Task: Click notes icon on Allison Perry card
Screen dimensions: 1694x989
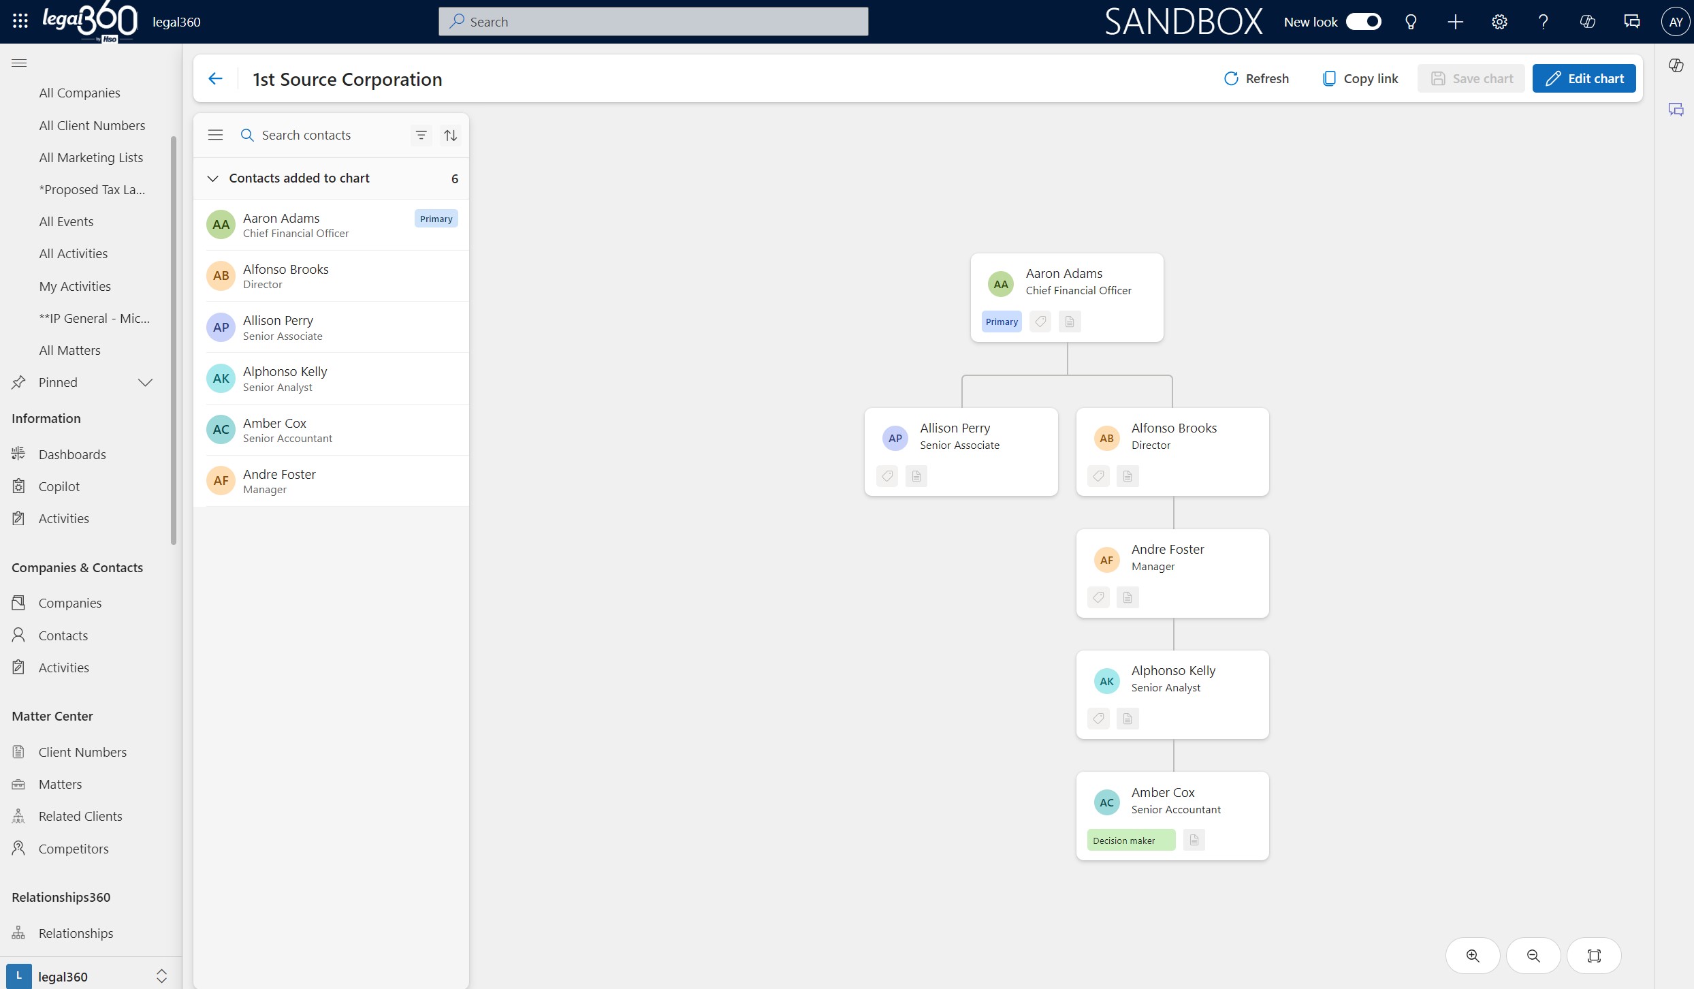Action: [x=916, y=475]
